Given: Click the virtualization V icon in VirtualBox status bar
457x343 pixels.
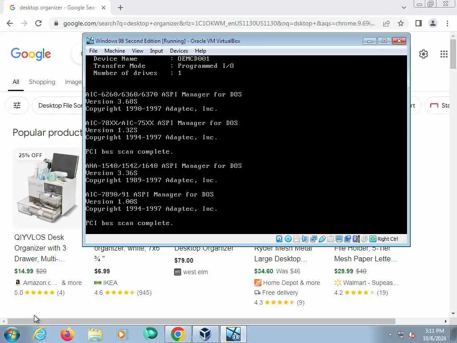Looking at the screenshot, I should [x=356, y=239].
